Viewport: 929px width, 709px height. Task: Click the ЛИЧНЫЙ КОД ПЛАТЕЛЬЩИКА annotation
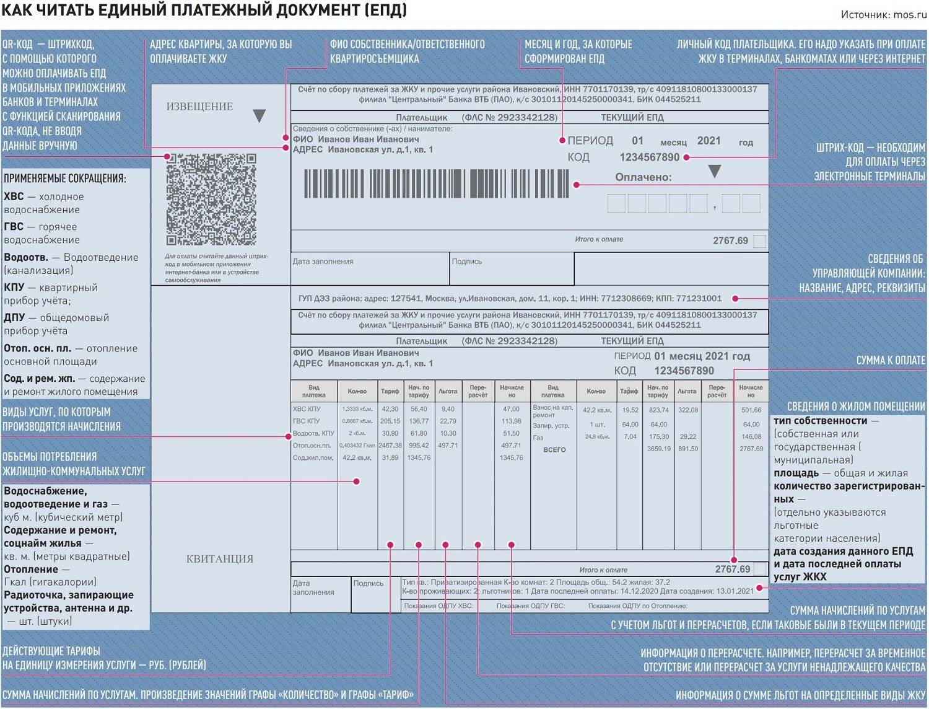(x=801, y=51)
